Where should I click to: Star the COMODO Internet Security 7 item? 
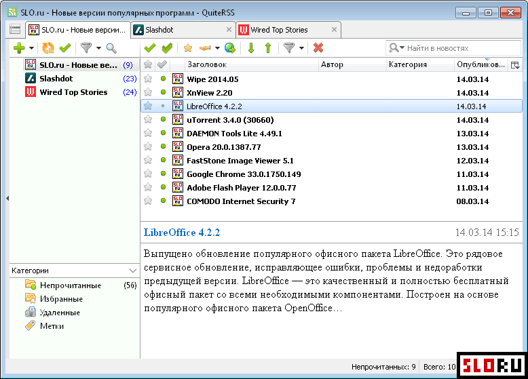coord(148,201)
